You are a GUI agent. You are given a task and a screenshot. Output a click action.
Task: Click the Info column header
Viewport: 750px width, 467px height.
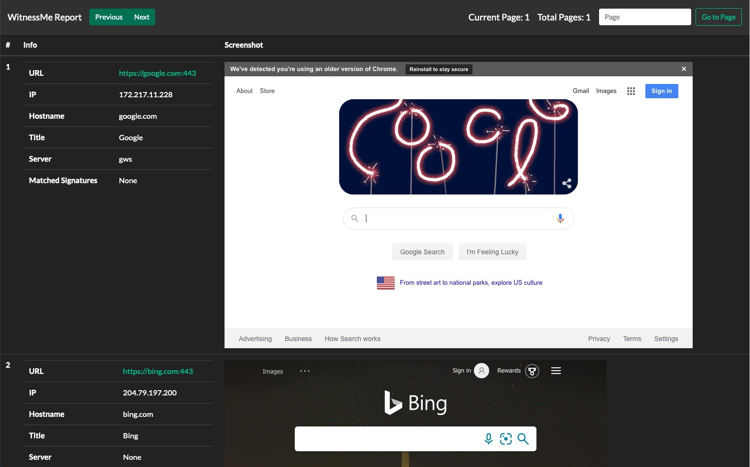click(30, 45)
